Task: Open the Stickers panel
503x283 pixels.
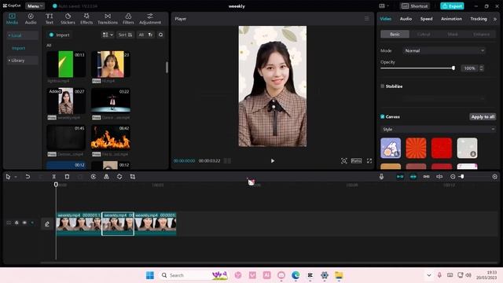Action: coord(68,19)
